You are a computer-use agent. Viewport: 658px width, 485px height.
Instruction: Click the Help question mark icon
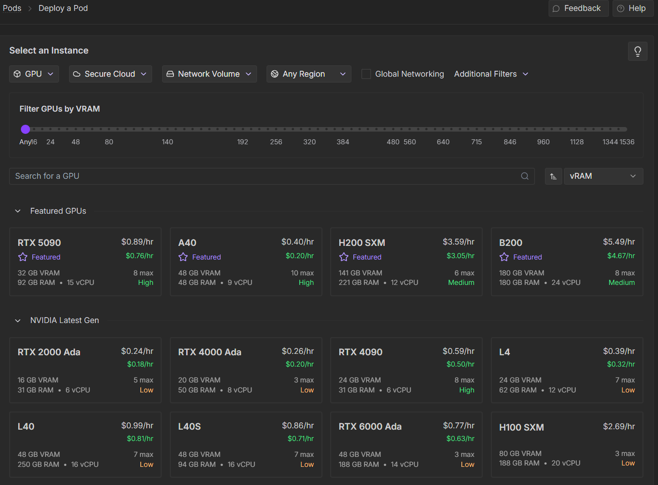coord(620,9)
